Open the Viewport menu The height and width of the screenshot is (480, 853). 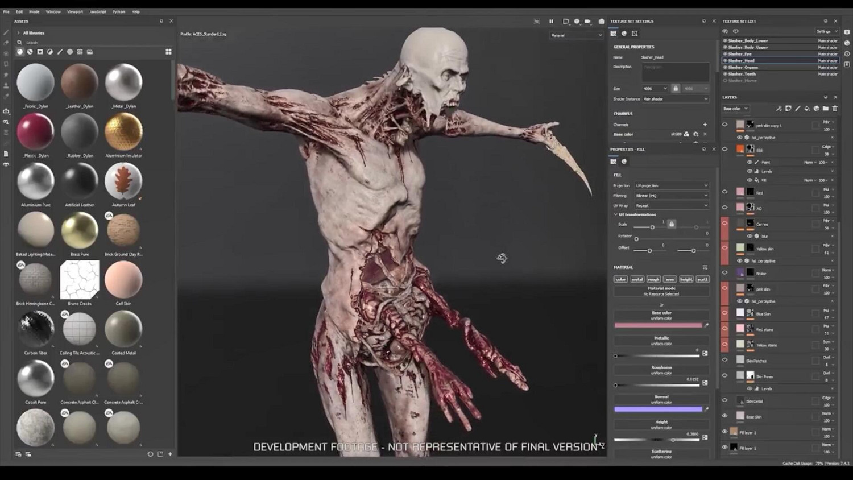74,11
